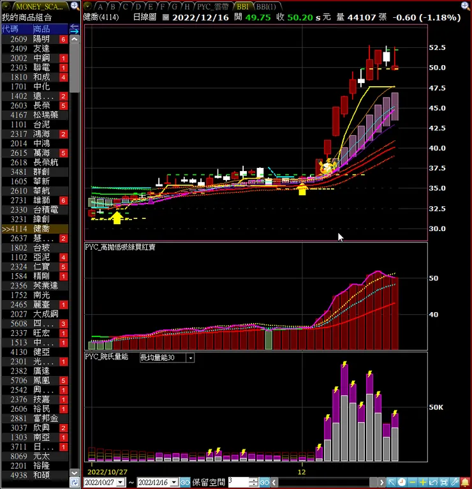Screen dimensions: 472x489
Task: Select stock 2317 鴻海 in list
Action: pyautogui.click(x=35, y=134)
